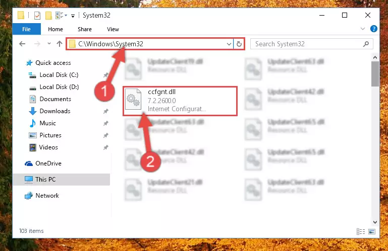Click the 103 items status text
This screenshot has height=251, width=388.
[x=31, y=231]
